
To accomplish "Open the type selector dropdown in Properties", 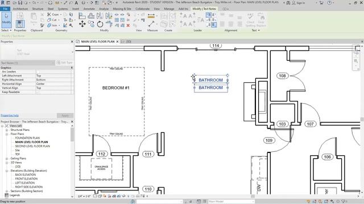I will pos(72,52).
